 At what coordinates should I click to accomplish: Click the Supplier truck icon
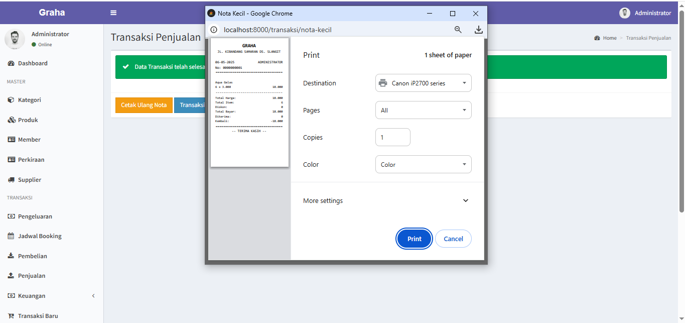(11, 180)
